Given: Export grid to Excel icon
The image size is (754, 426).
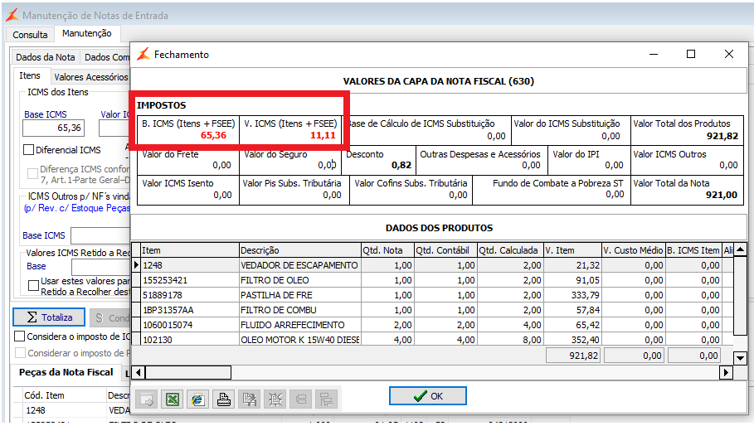Looking at the screenshot, I should [173, 399].
